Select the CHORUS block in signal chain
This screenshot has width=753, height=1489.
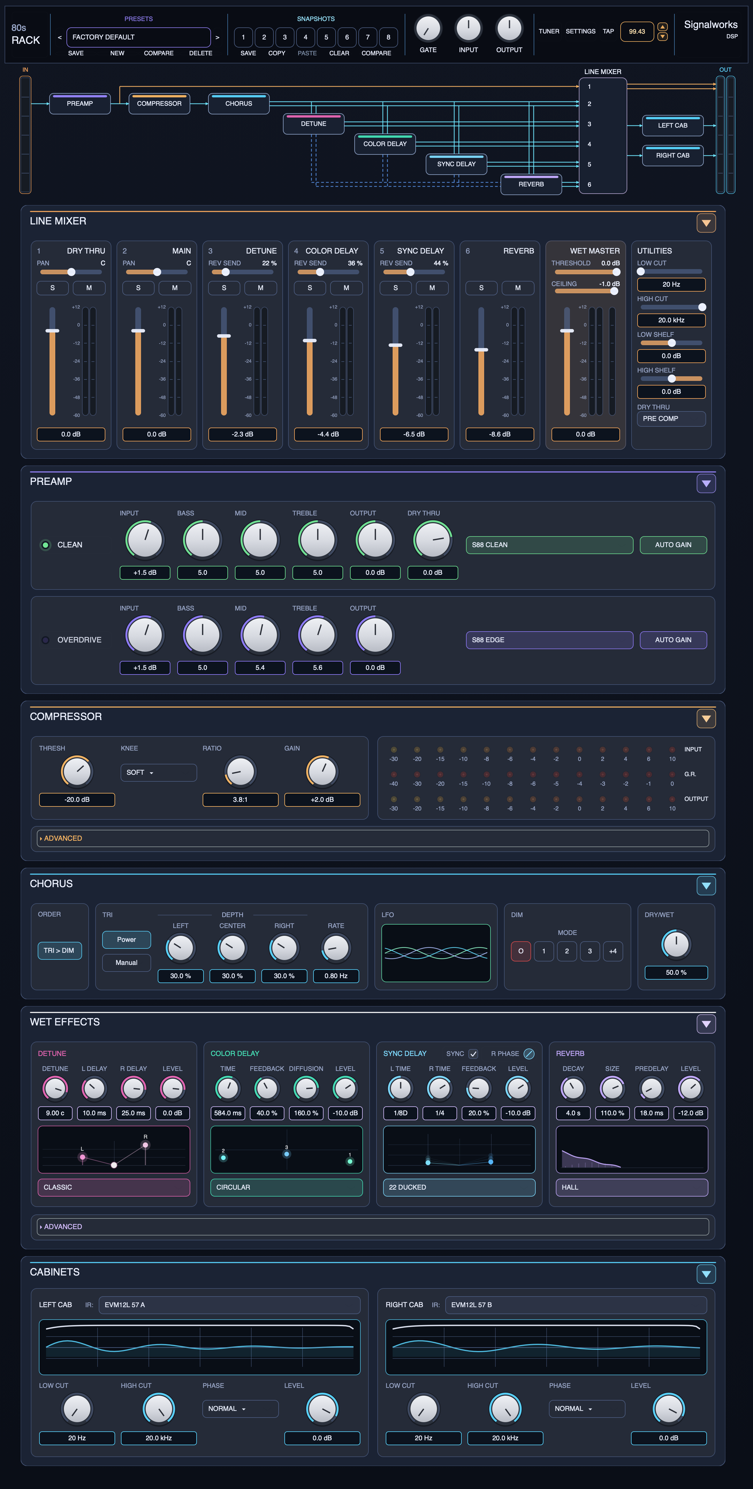click(x=239, y=103)
